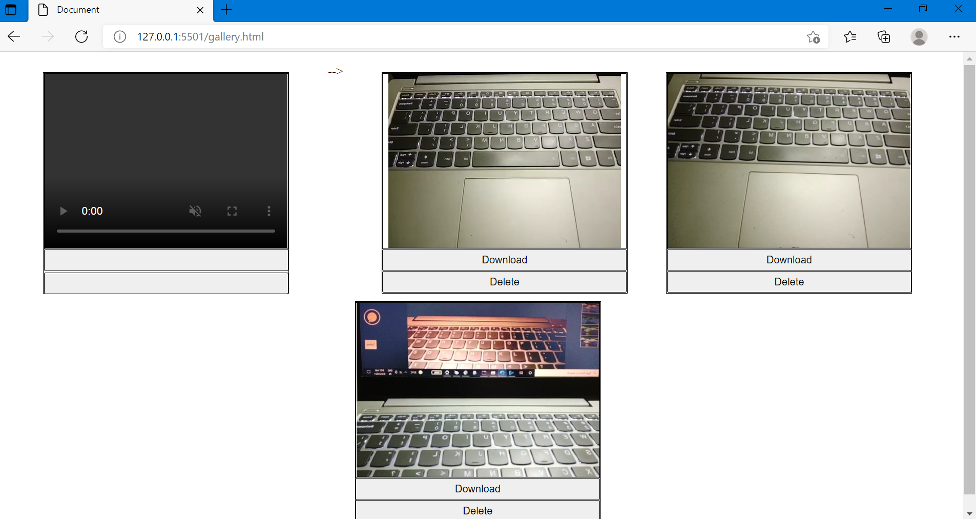
Task: Click the scrollbar up arrow
Action: pos(969,58)
